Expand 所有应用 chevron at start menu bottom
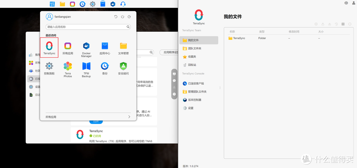The height and width of the screenshot is (168, 357). point(129,117)
